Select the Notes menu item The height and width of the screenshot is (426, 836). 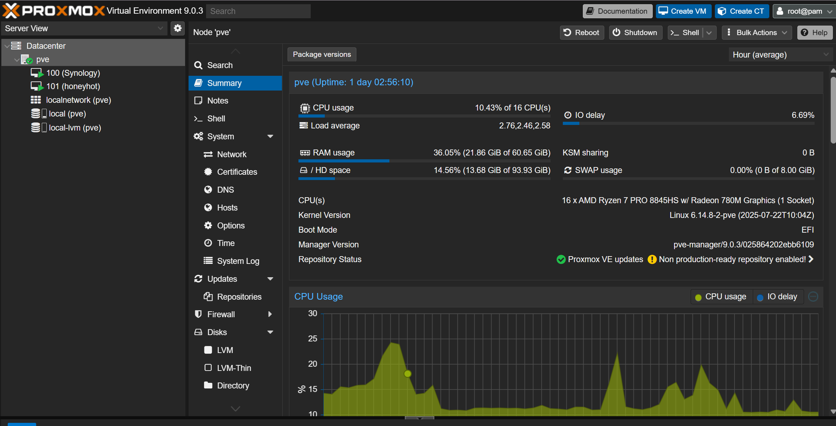(x=217, y=101)
